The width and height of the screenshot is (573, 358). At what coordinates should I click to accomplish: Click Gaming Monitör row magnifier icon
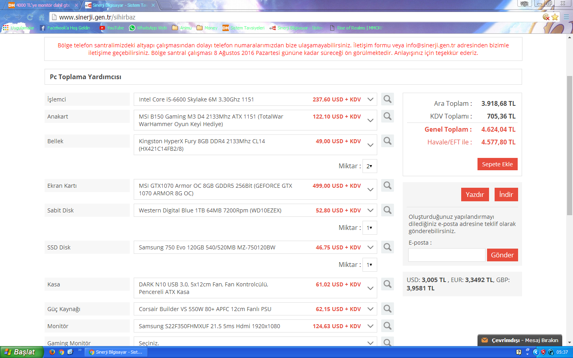pyautogui.click(x=388, y=342)
